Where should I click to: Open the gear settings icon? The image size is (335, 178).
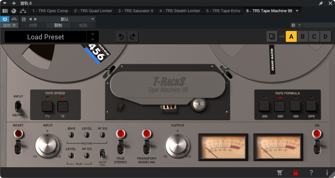(293, 25)
